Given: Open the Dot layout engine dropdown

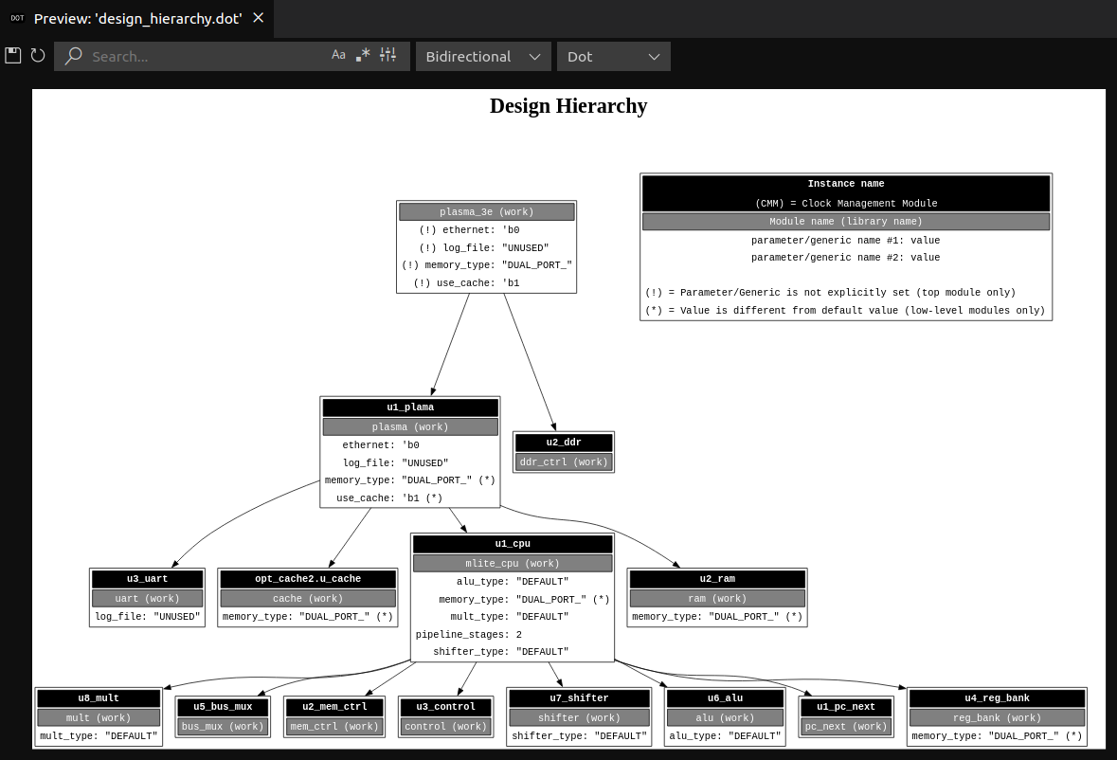Looking at the screenshot, I should pyautogui.click(x=613, y=56).
